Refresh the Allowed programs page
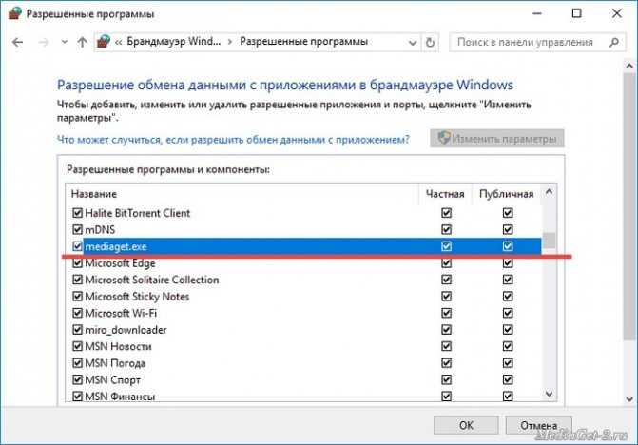 pyautogui.click(x=430, y=42)
